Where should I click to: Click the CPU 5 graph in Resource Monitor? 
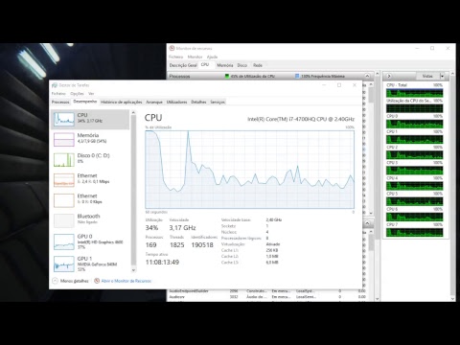[x=414, y=201]
